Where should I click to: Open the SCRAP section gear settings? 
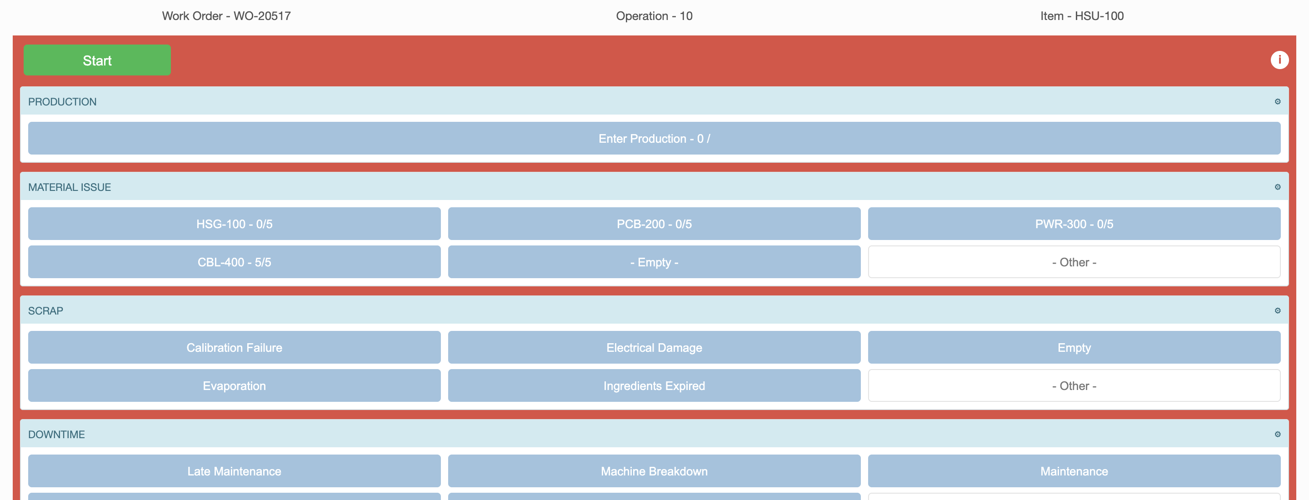point(1277,310)
